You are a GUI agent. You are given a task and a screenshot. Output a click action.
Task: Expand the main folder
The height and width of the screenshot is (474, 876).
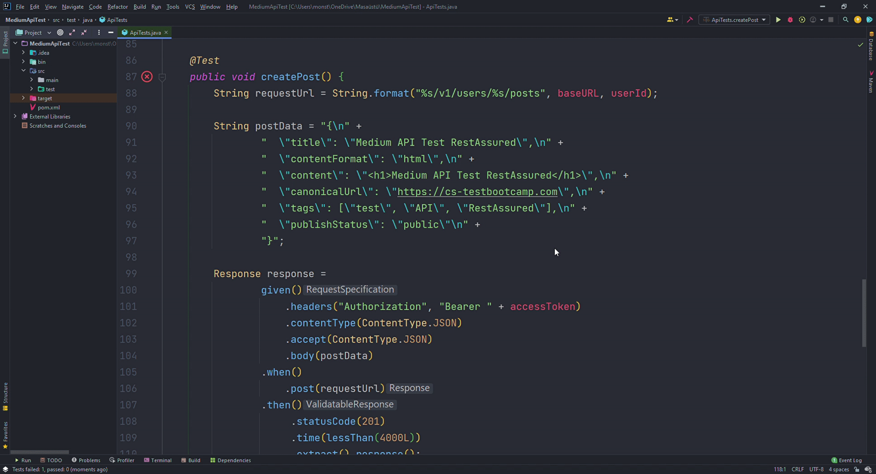tap(31, 80)
